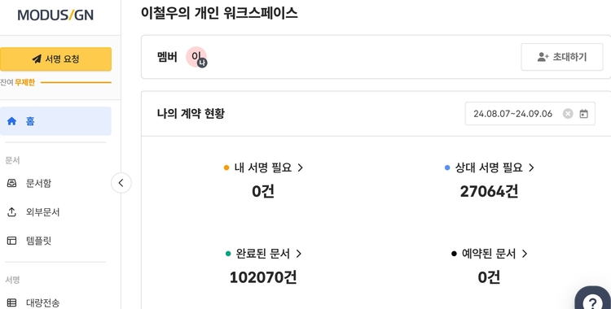Open 완료된 문서 list arrow

(298, 254)
